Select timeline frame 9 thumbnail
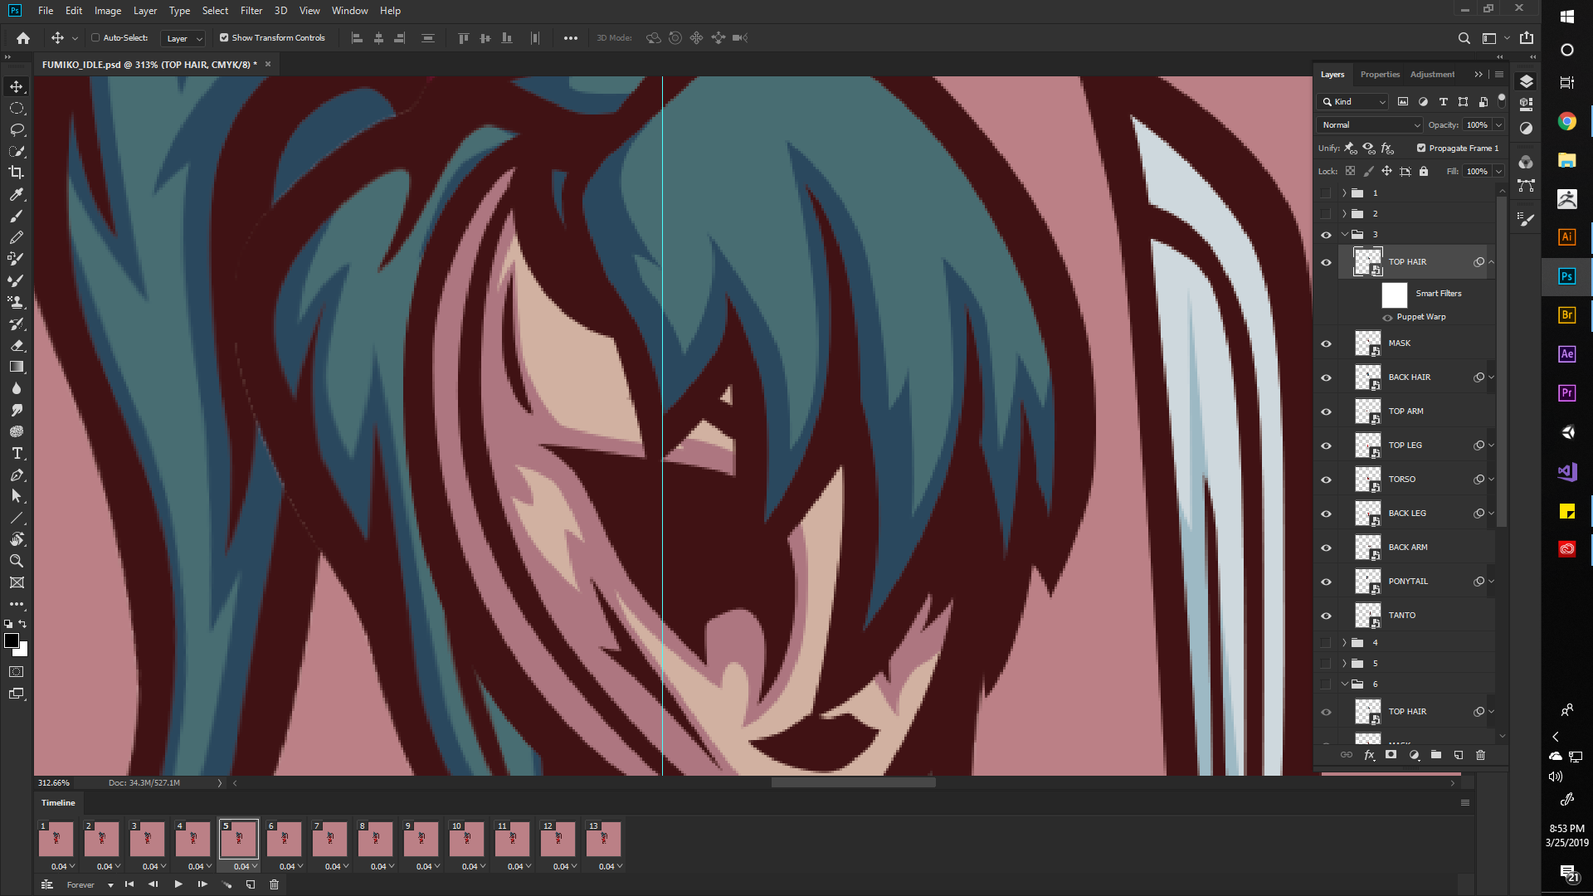The width and height of the screenshot is (1593, 896). point(421,839)
